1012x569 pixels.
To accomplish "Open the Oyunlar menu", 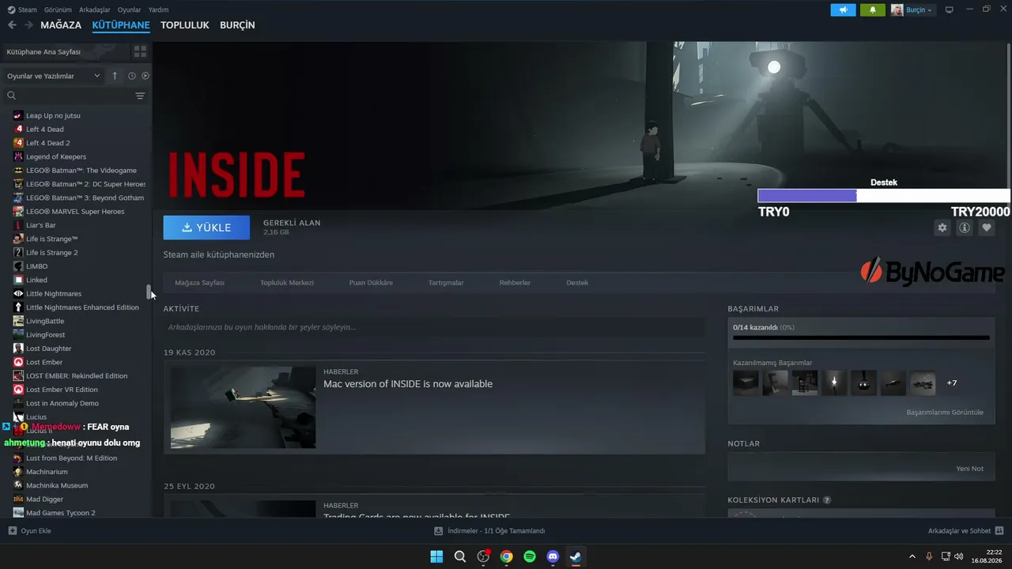I will point(129,9).
